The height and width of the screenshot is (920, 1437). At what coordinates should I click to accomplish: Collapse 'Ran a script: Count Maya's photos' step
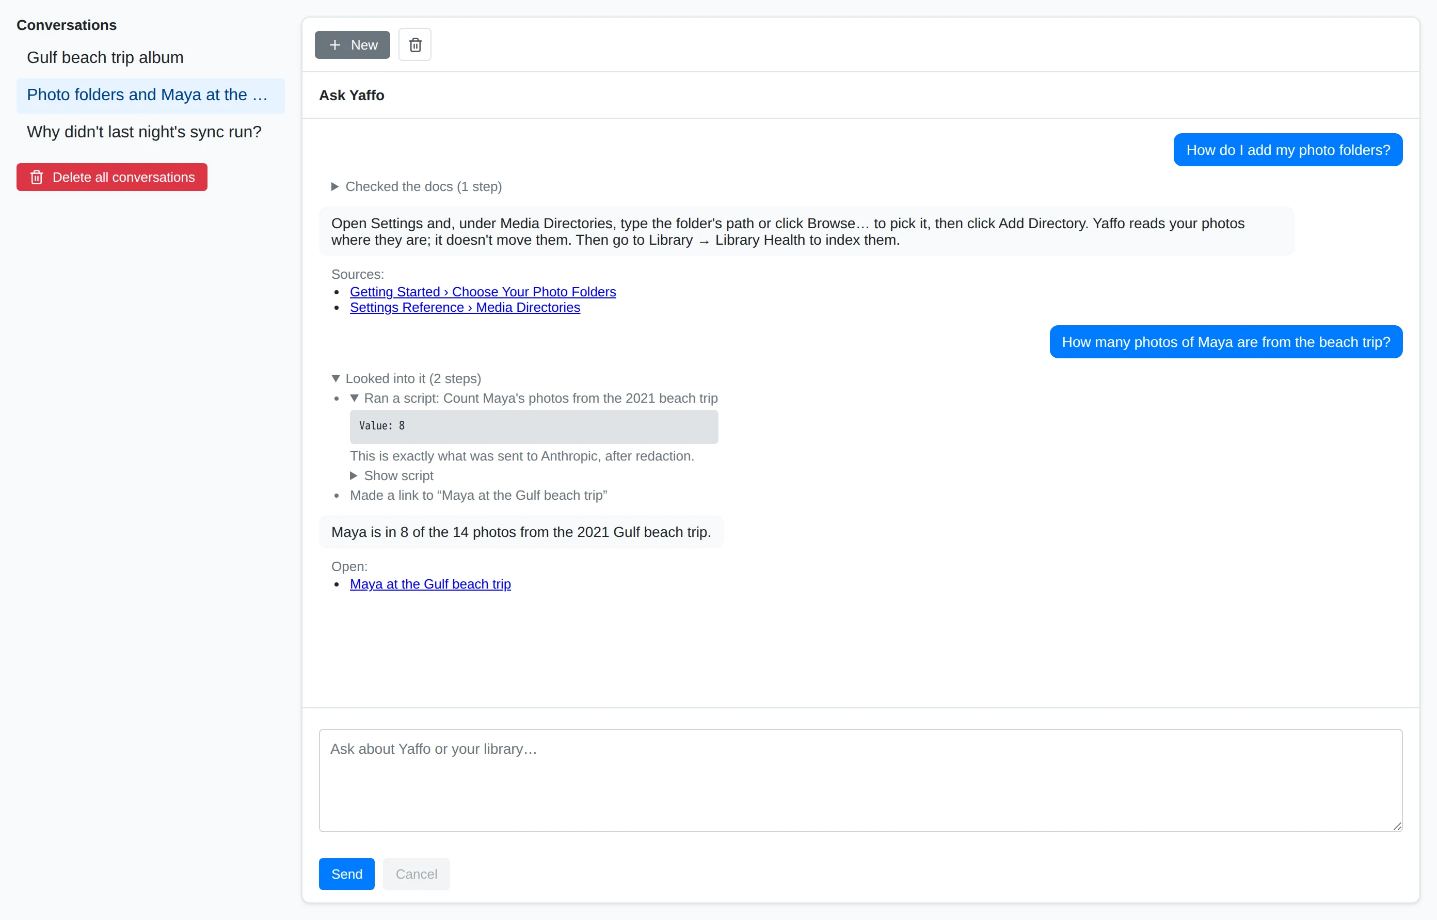pos(534,398)
